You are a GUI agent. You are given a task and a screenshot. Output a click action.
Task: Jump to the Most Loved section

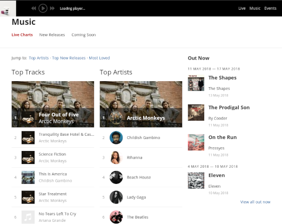(x=99, y=58)
